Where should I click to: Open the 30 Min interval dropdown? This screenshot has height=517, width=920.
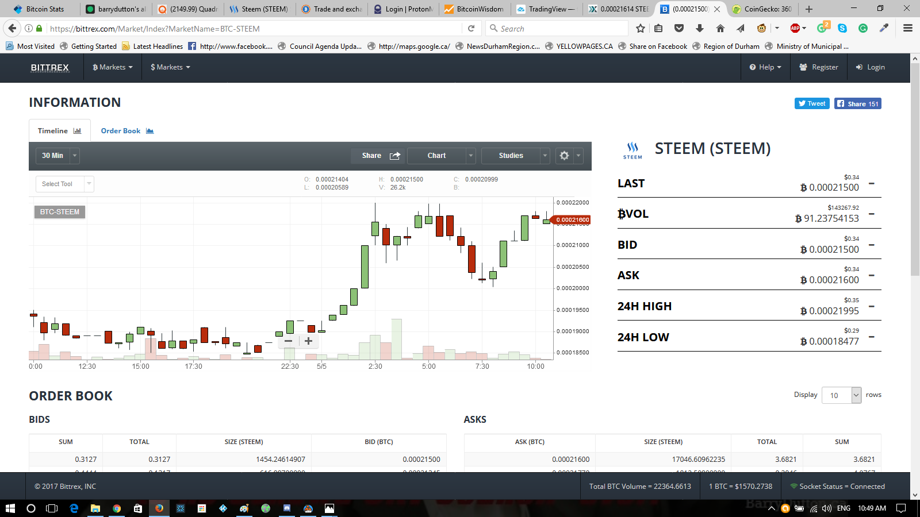[x=58, y=156]
